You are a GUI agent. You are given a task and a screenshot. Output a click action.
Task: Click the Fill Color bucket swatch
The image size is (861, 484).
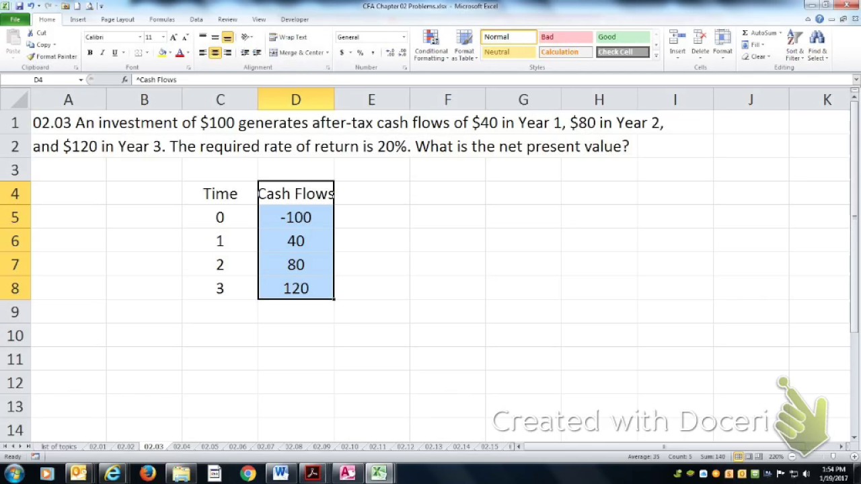162,52
